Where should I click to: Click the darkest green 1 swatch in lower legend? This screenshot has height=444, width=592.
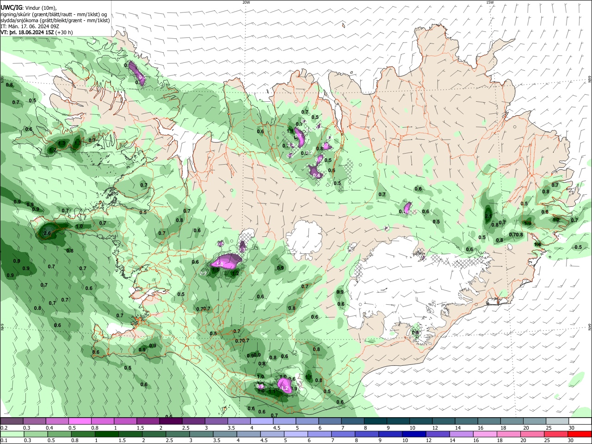point(106,434)
